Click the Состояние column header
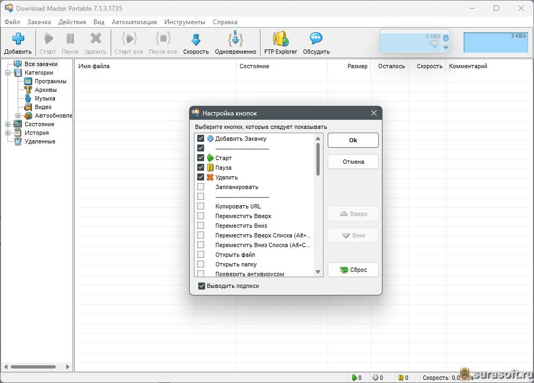 pos(254,66)
